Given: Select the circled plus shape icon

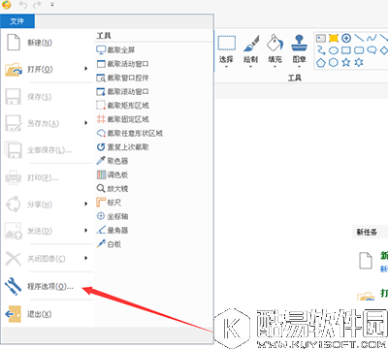Looking at the screenshot, I should pos(346,39).
